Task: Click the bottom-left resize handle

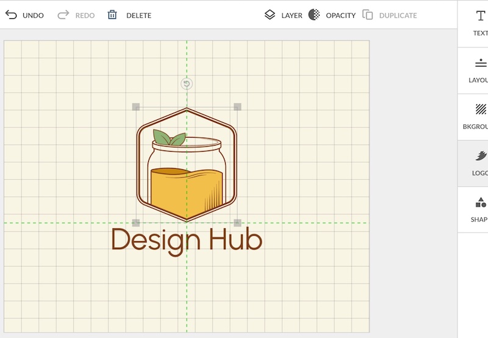Action: click(x=136, y=223)
